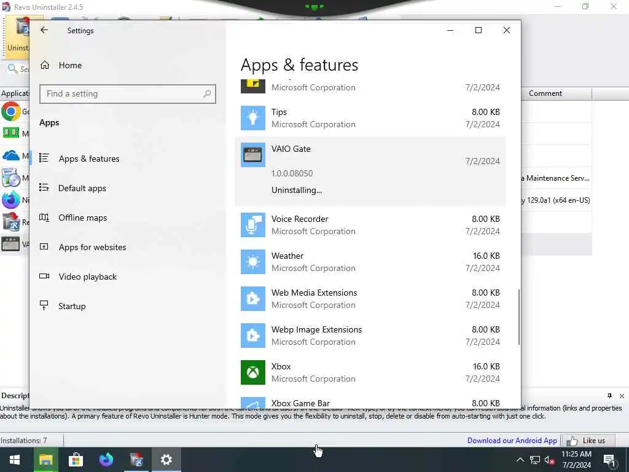Select the Xbox app entry name
This screenshot has height=472, width=629.
[x=281, y=366]
